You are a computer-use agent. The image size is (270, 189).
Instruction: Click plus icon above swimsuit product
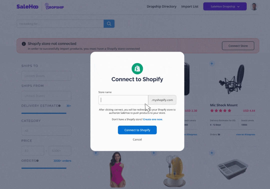point(96,153)
